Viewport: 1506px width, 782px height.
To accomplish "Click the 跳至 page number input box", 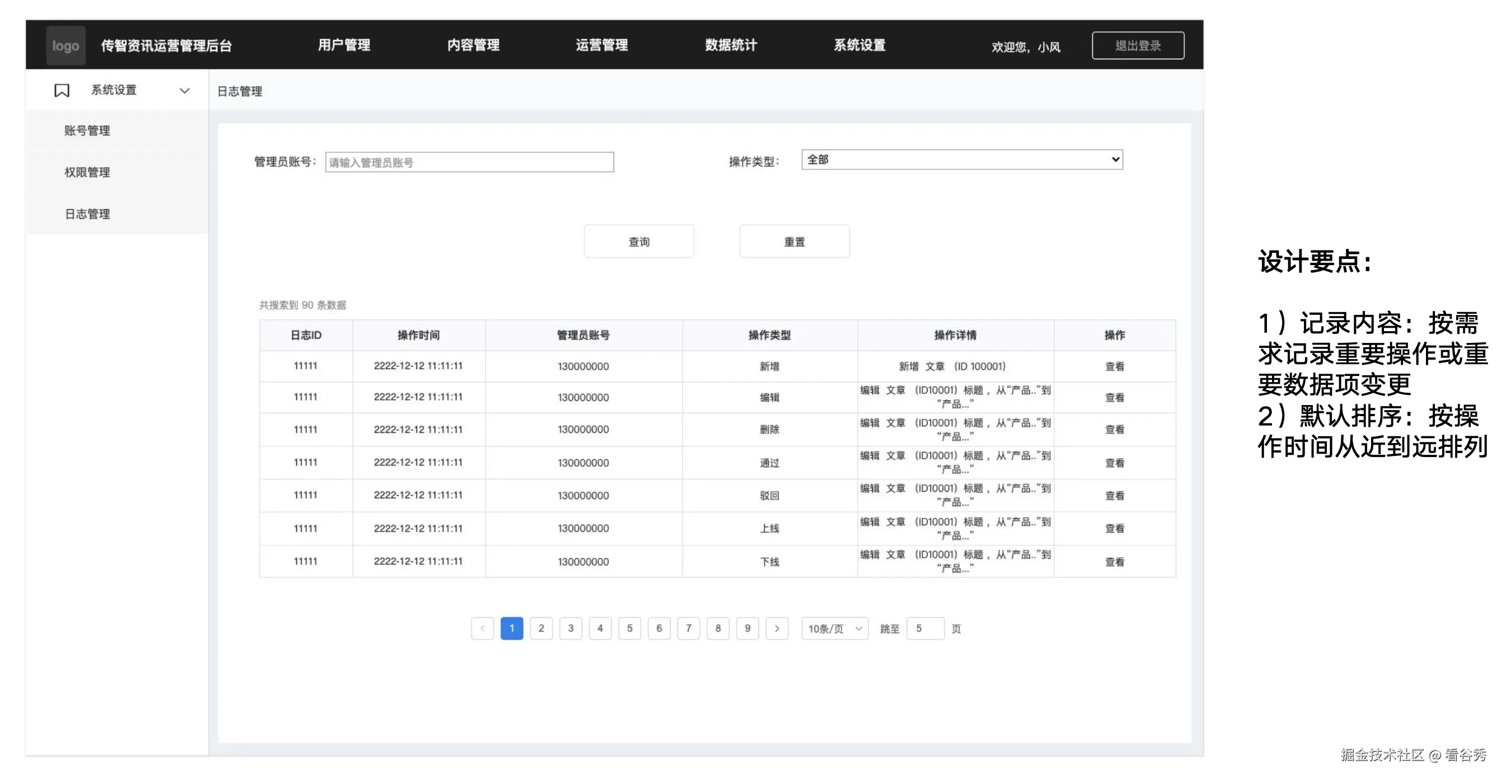I will click(925, 628).
